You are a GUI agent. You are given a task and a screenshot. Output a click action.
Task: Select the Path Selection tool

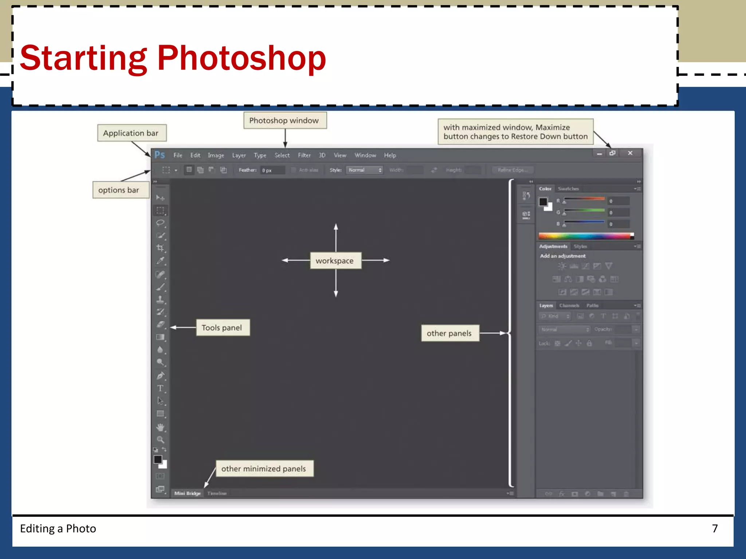(160, 401)
